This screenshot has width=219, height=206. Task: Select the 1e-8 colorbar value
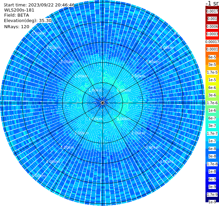[x=212, y=171]
